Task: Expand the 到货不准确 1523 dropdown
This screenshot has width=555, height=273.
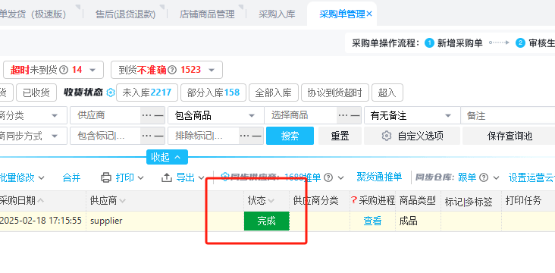Action: [x=212, y=70]
